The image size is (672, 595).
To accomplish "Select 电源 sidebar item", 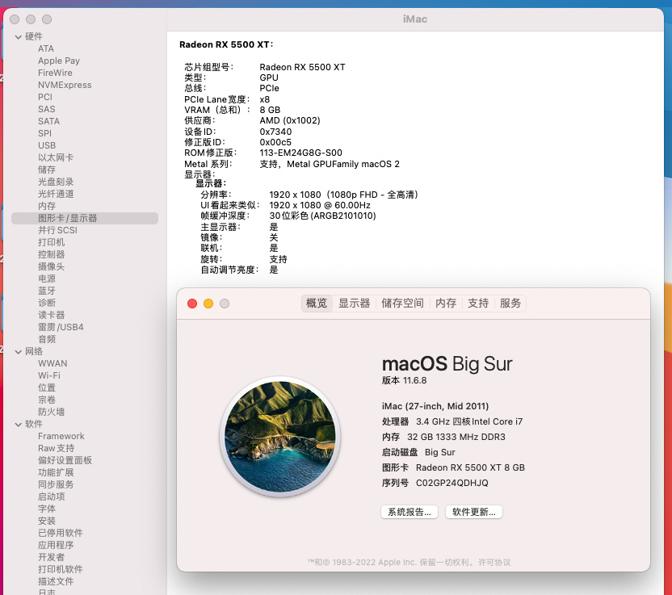I will 47,279.
